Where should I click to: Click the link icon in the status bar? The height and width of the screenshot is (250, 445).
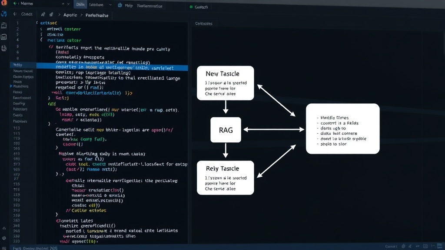(418, 247)
